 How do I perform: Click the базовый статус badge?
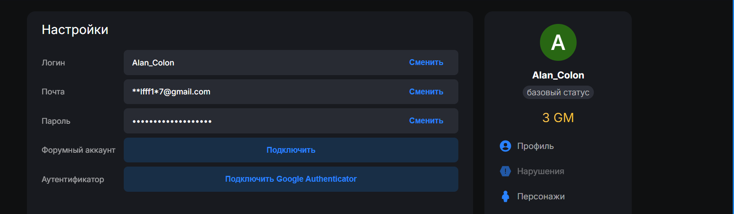click(558, 92)
